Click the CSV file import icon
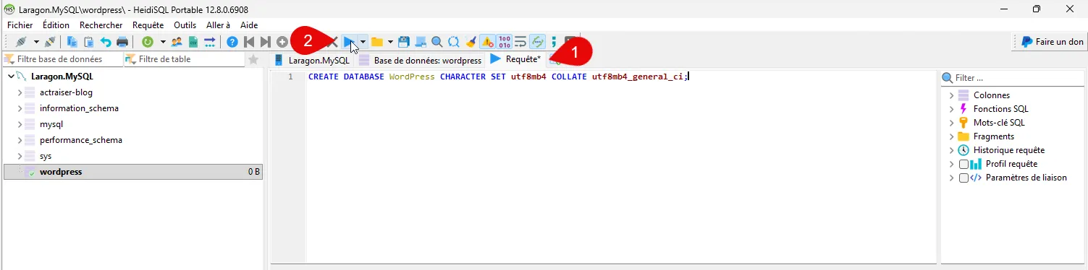 coord(193,42)
